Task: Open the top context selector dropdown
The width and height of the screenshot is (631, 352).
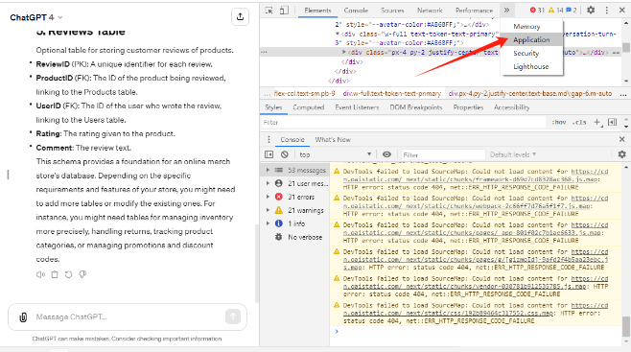Action: point(335,154)
